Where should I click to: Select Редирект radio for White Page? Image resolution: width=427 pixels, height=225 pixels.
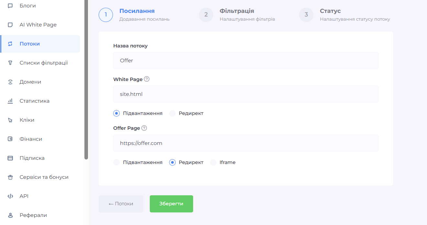point(172,113)
